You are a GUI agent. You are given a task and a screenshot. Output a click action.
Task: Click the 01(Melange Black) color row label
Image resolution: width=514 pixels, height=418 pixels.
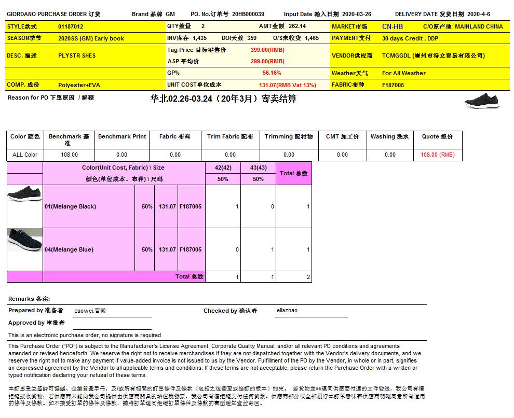(x=71, y=206)
